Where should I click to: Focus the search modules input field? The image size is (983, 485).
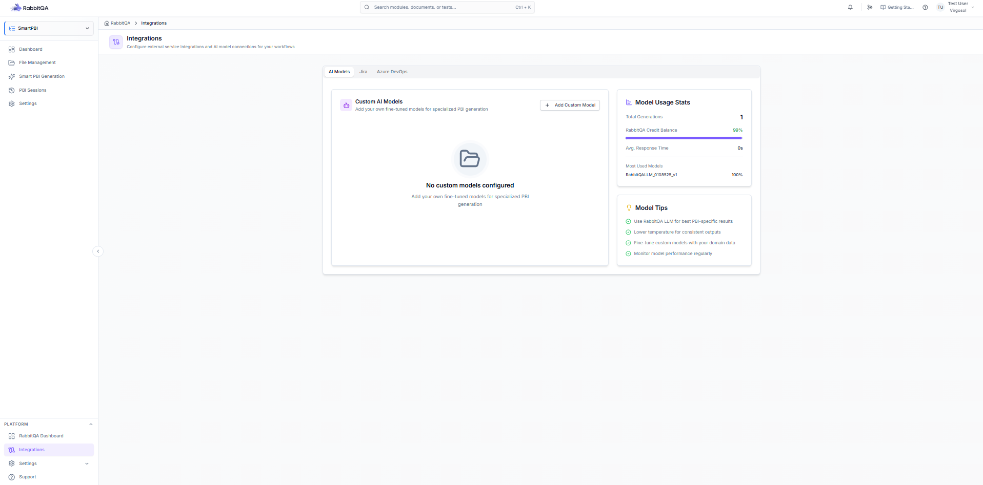tap(447, 7)
